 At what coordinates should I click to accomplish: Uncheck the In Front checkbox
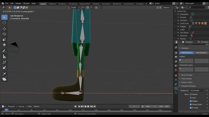tap(191, 108)
